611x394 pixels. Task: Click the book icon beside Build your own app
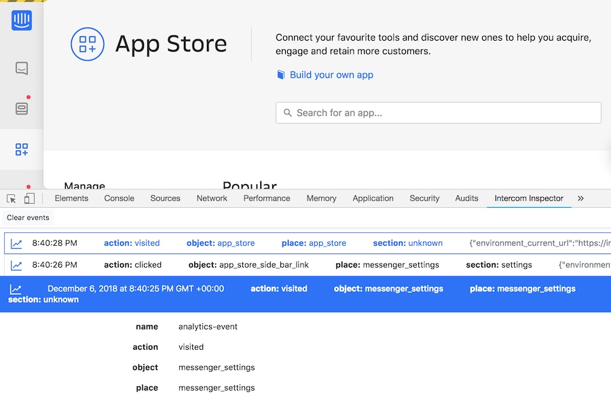point(280,75)
